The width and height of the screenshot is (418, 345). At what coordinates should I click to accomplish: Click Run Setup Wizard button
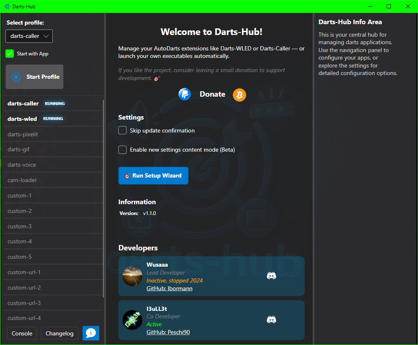point(153,176)
